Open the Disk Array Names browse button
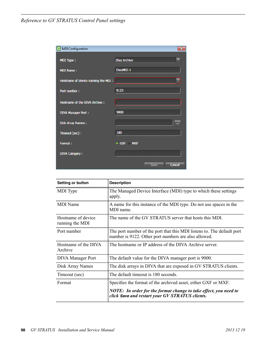Screen dimensions: 266x345 pyautogui.click(x=178, y=123)
